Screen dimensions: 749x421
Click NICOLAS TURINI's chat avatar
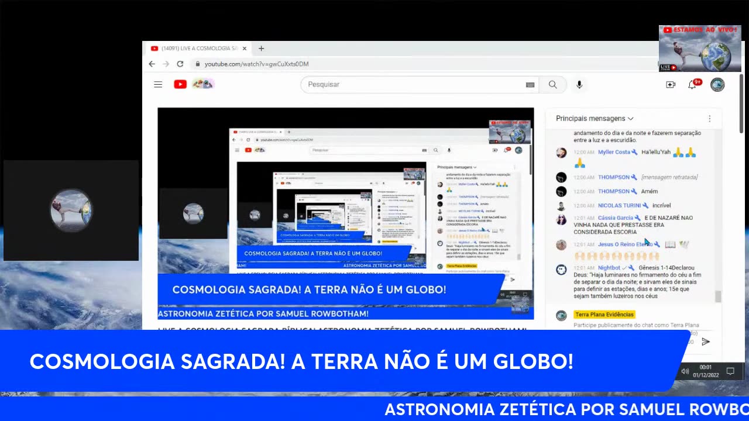561,206
